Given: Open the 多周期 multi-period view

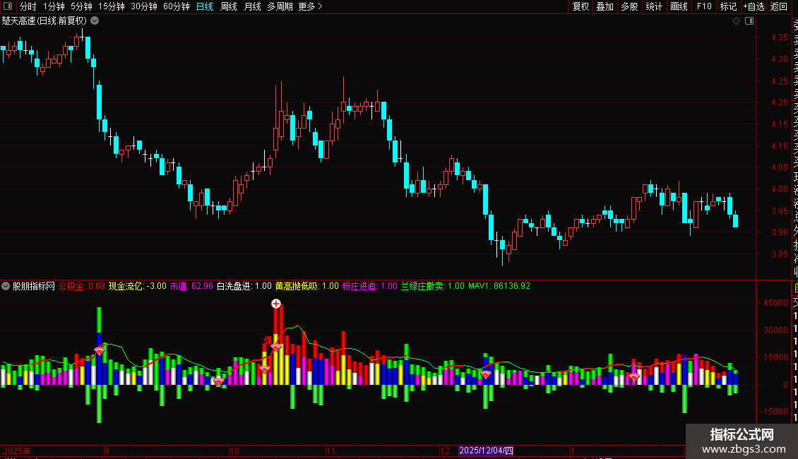Looking at the screenshot, I should 280,6.
